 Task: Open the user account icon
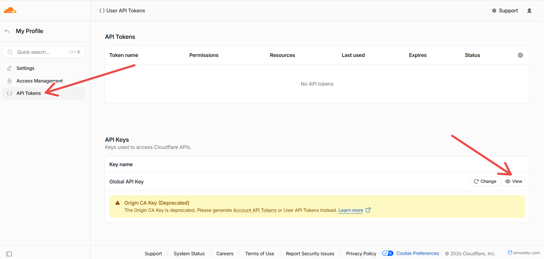point(529,11)
